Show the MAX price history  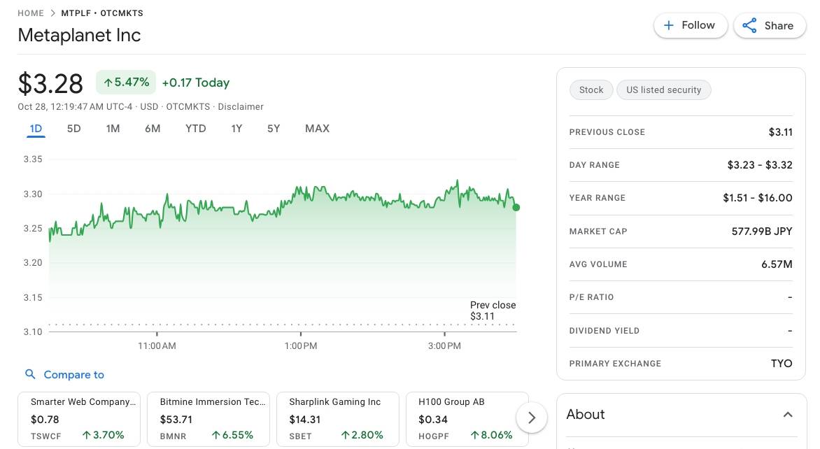pos(317,129)
